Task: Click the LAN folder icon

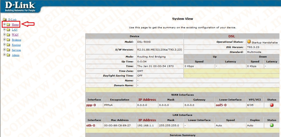Action: point(8,30)
